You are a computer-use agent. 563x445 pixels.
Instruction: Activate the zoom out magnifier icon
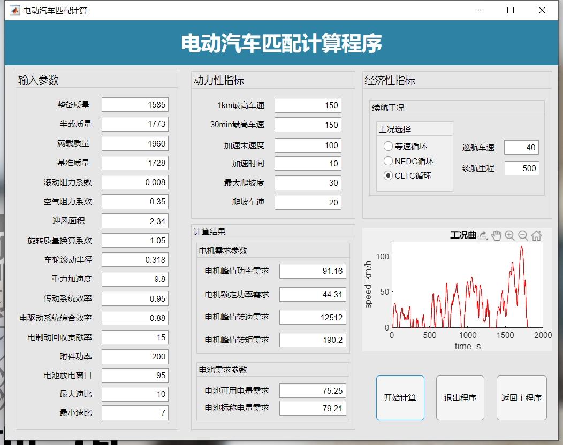pos(523,236)
